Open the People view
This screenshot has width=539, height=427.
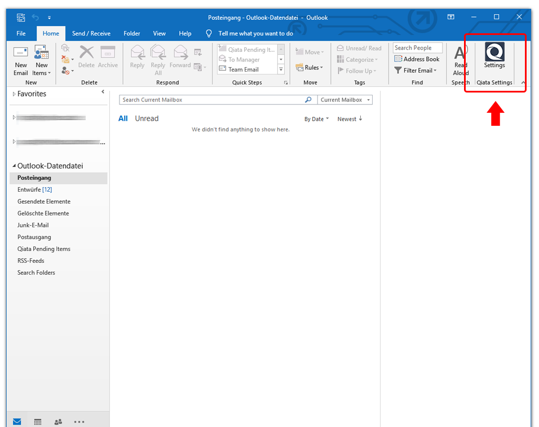(58, 421)
